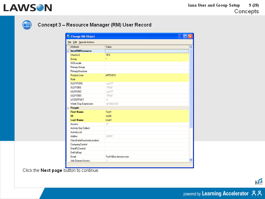Click the Change RM Object title globe icon
Screen dimensions: 265x199
click(68, 36)
